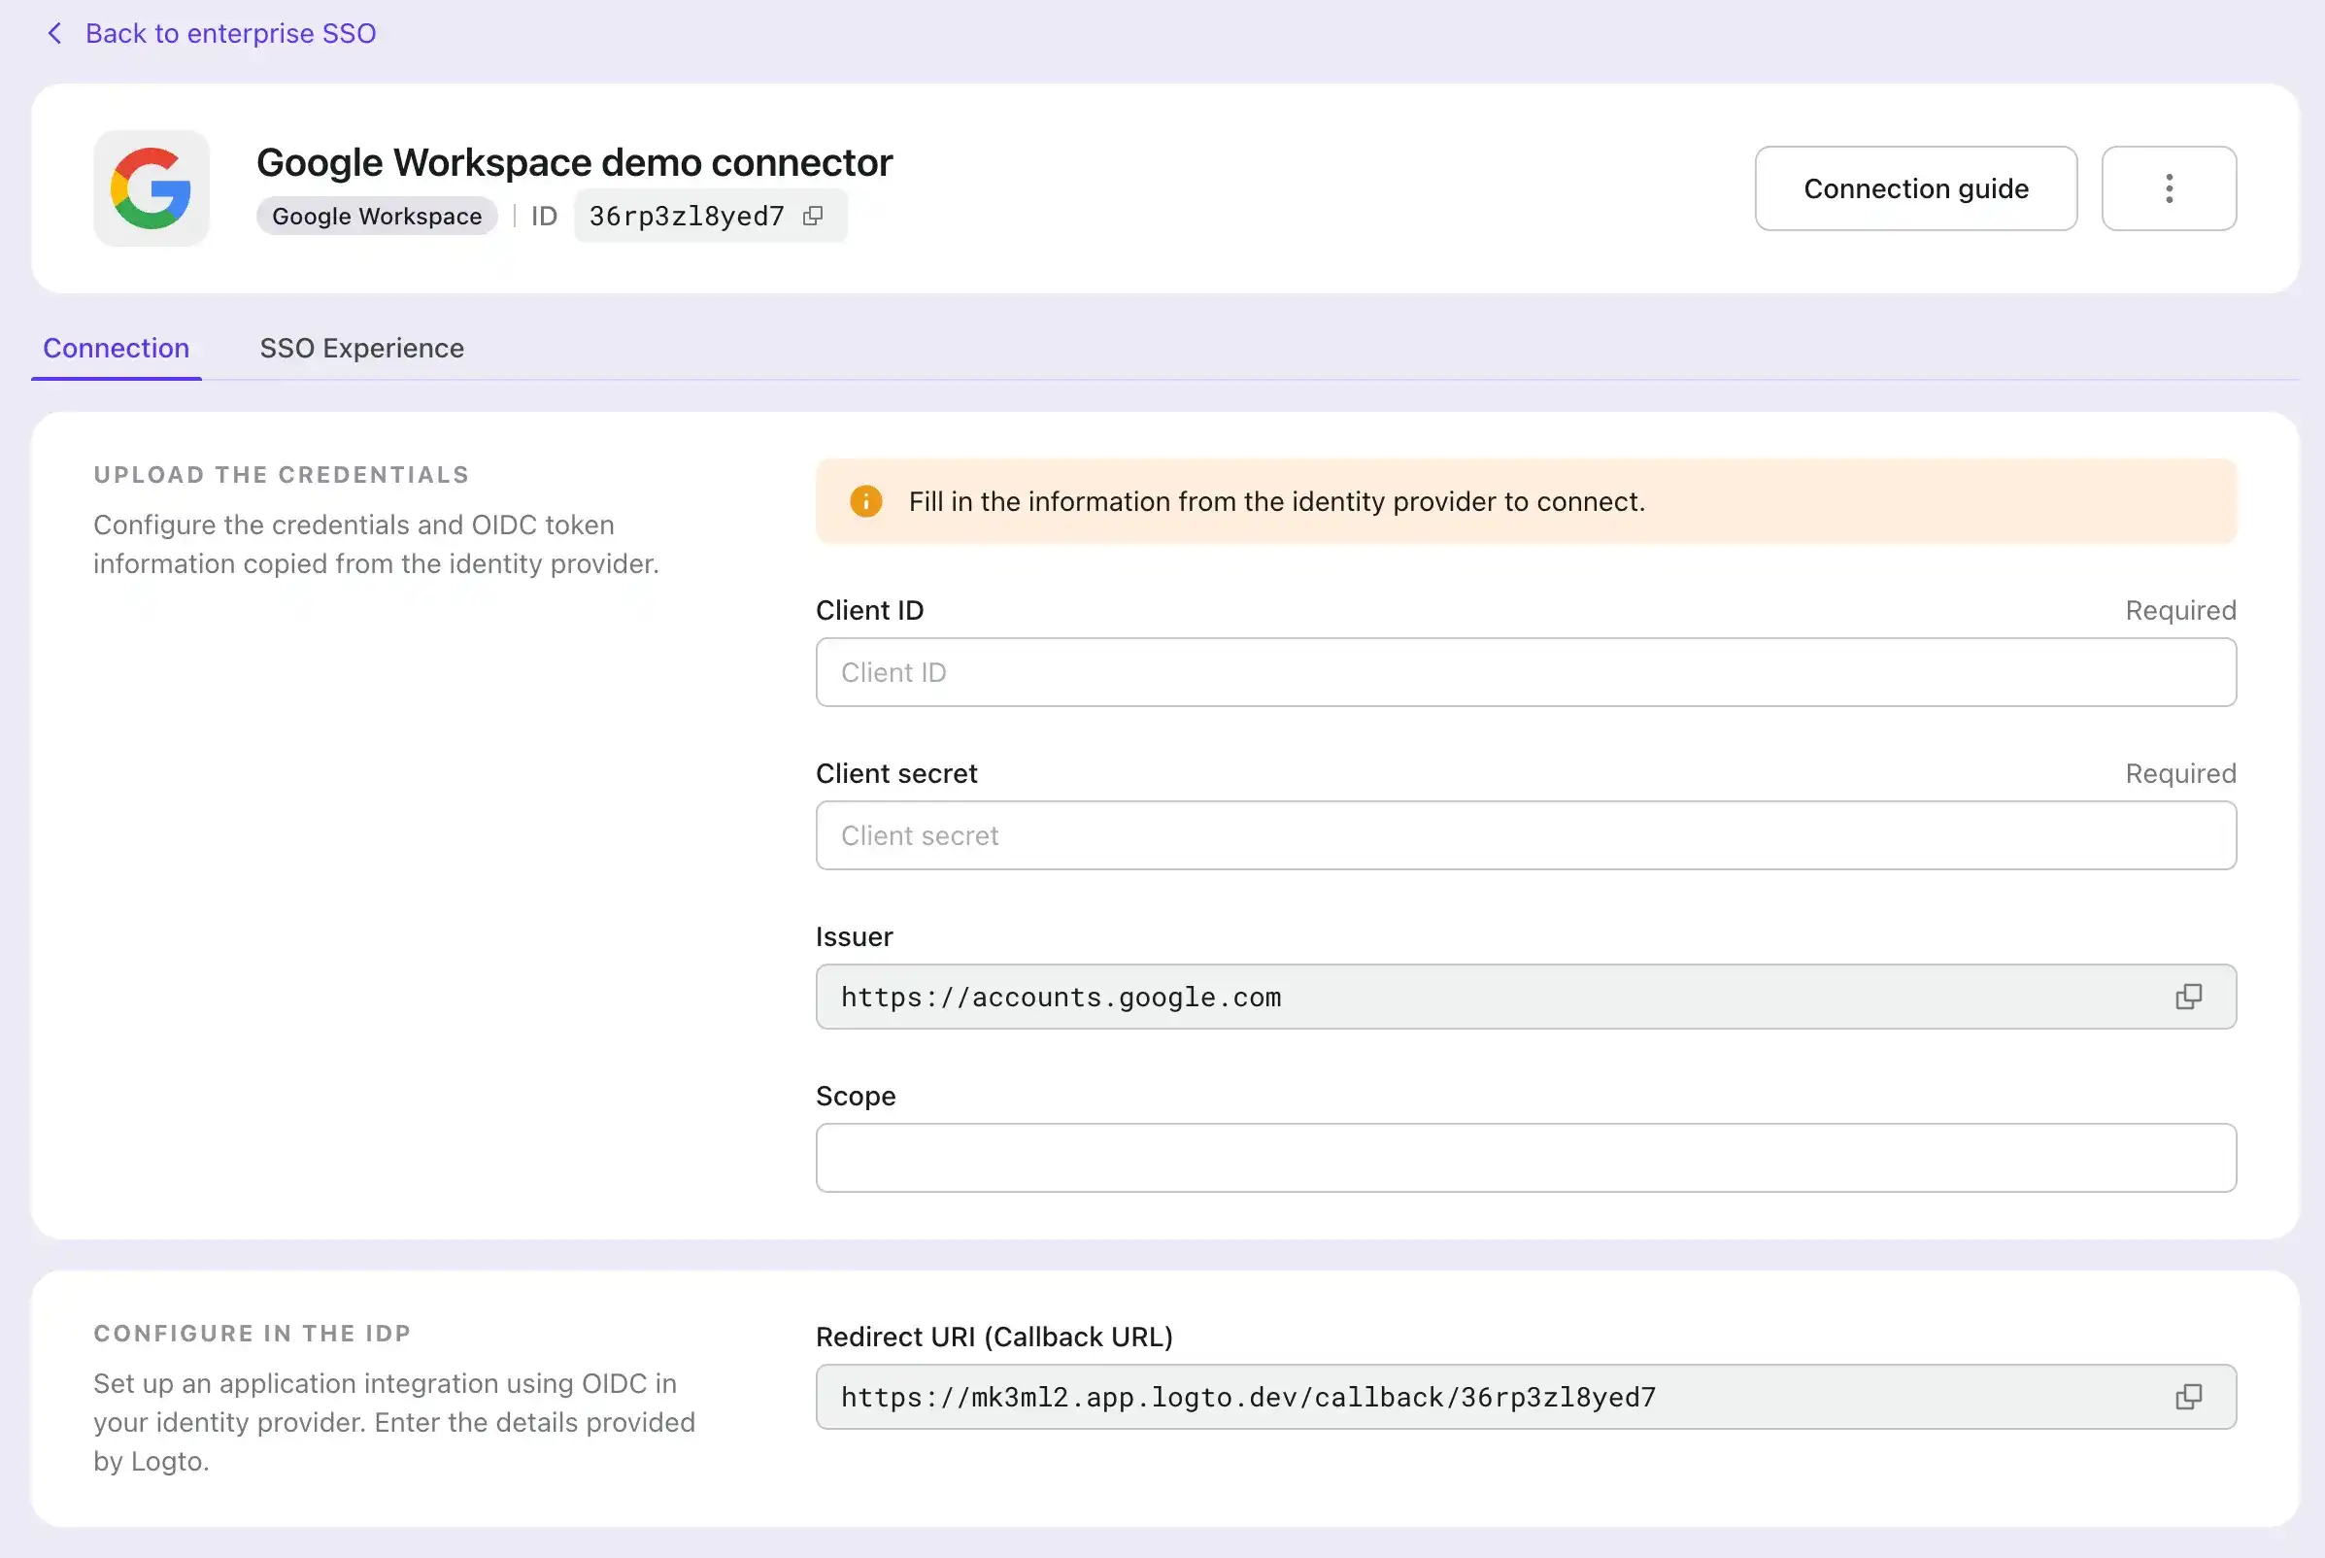Click the orange info icon in alert
Screen dimensions: 2325x1558
865,501
